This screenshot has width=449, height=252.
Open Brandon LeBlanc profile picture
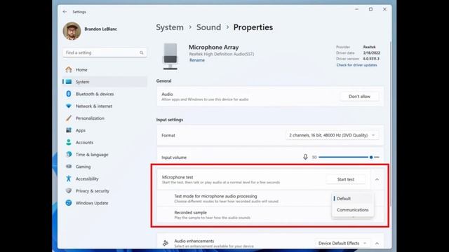pos(72,31)
